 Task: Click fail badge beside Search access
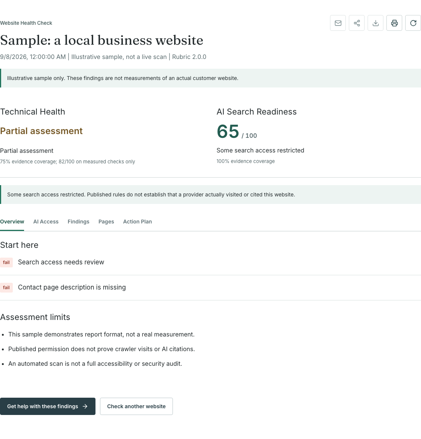pyautogui.click(x=6, y=262)
